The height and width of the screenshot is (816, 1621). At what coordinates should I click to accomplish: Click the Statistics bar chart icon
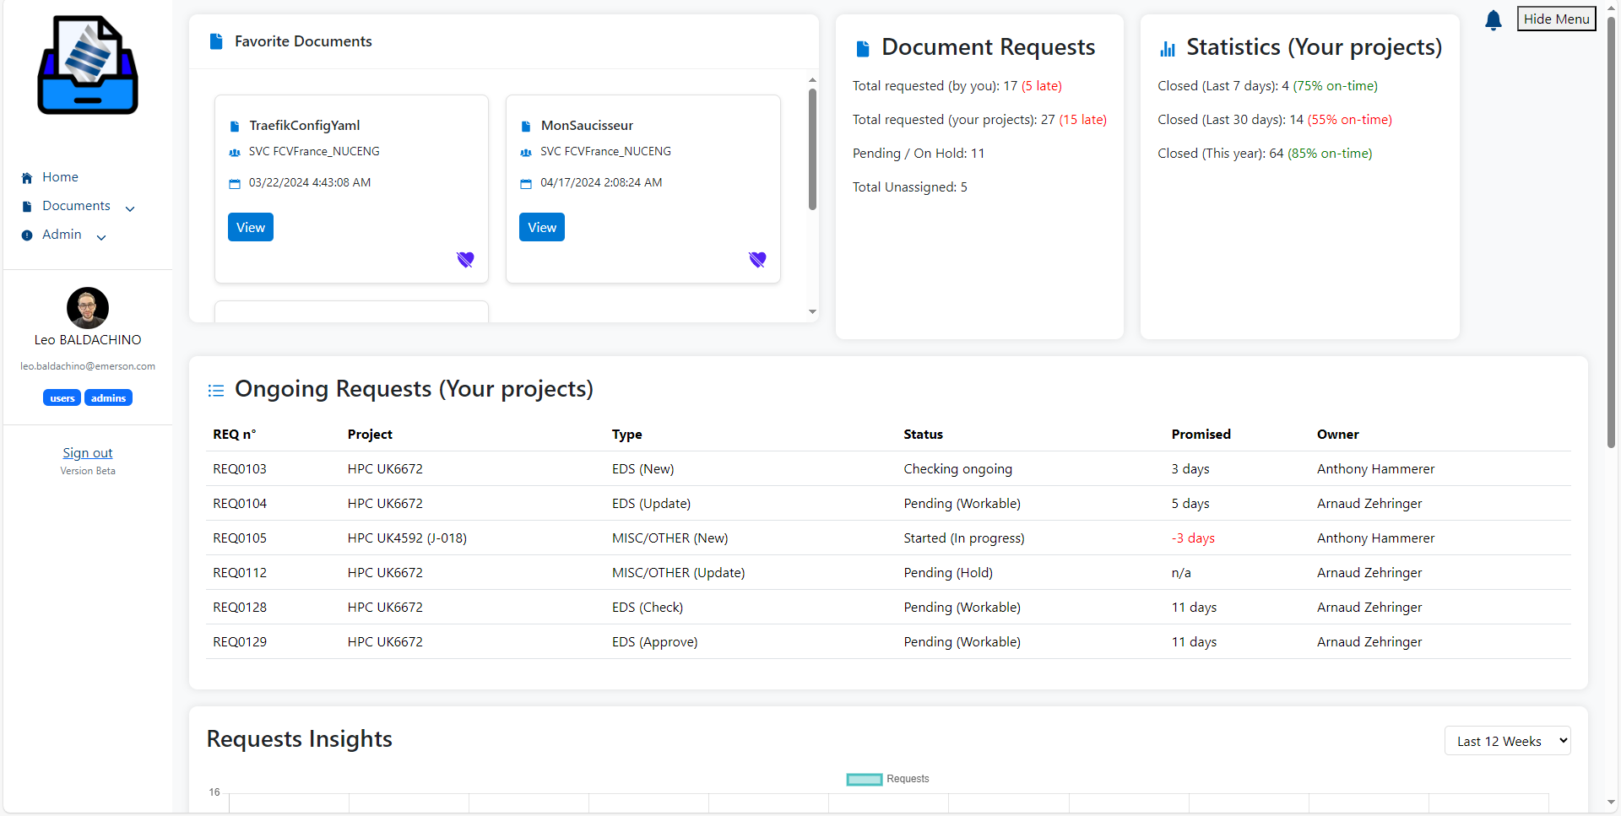click(x=1168, y=48)
